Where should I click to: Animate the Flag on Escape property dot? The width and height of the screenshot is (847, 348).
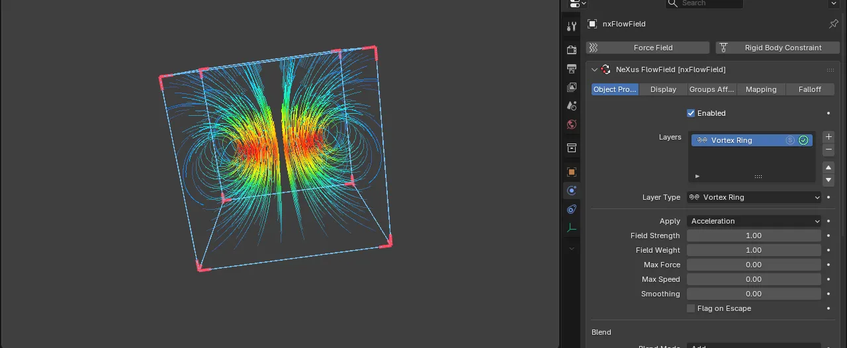(x=828, y=308)
